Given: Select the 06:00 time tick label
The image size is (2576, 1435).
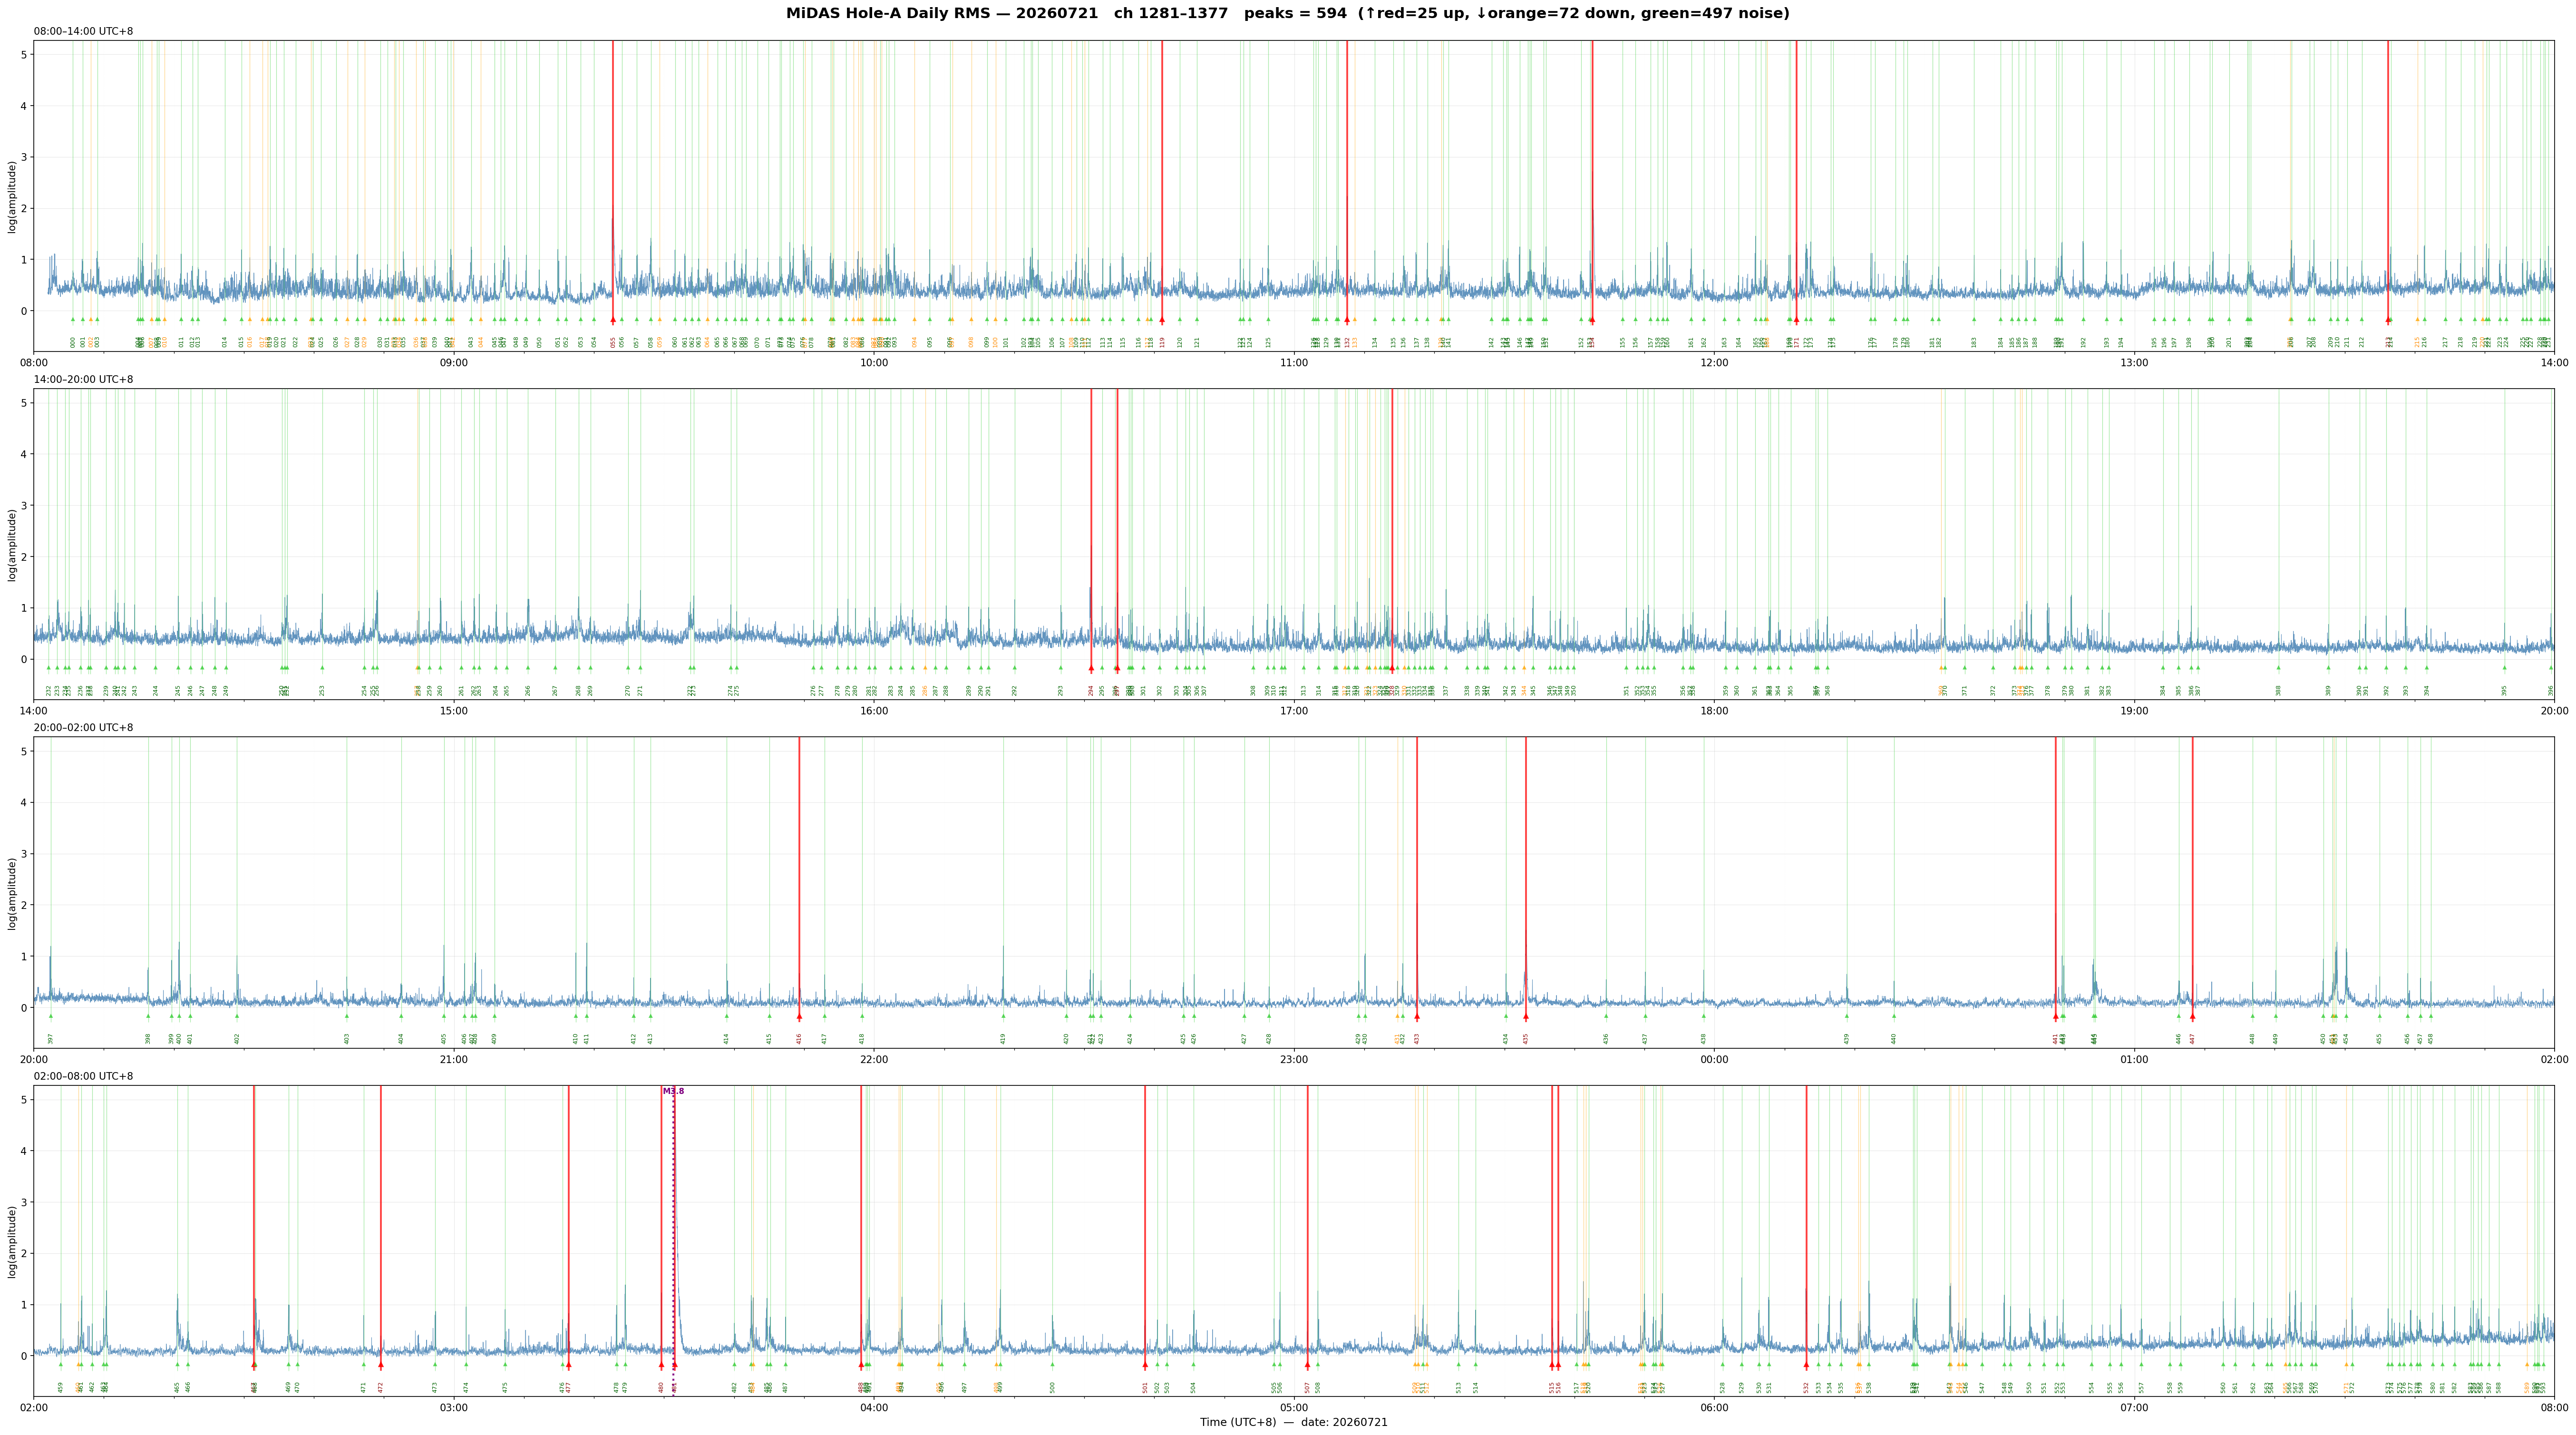Looking at the screenshot, I should [1714, 1408].
